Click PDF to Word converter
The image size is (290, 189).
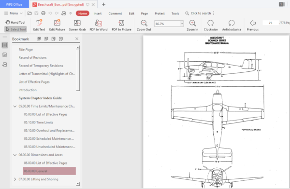pos(99,25)
